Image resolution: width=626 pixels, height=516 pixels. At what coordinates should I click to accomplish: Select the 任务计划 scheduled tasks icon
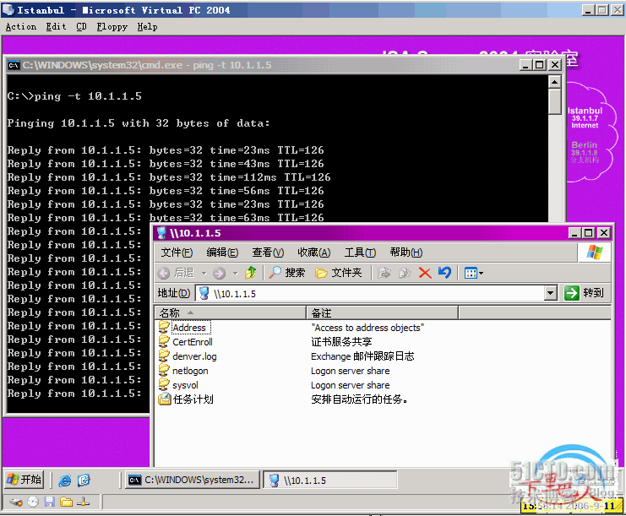point(164,399)
